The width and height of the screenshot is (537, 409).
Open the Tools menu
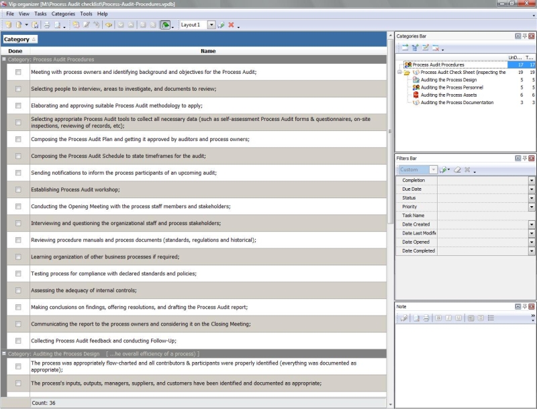tap(86, 13)
